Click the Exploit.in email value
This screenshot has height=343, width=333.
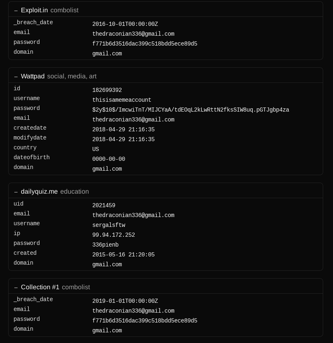(x=133, y=34)
